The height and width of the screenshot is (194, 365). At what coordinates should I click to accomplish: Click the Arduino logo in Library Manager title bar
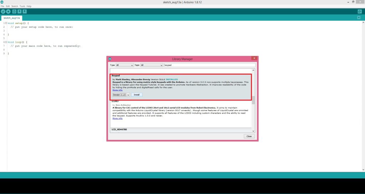(x=110, y=59)
